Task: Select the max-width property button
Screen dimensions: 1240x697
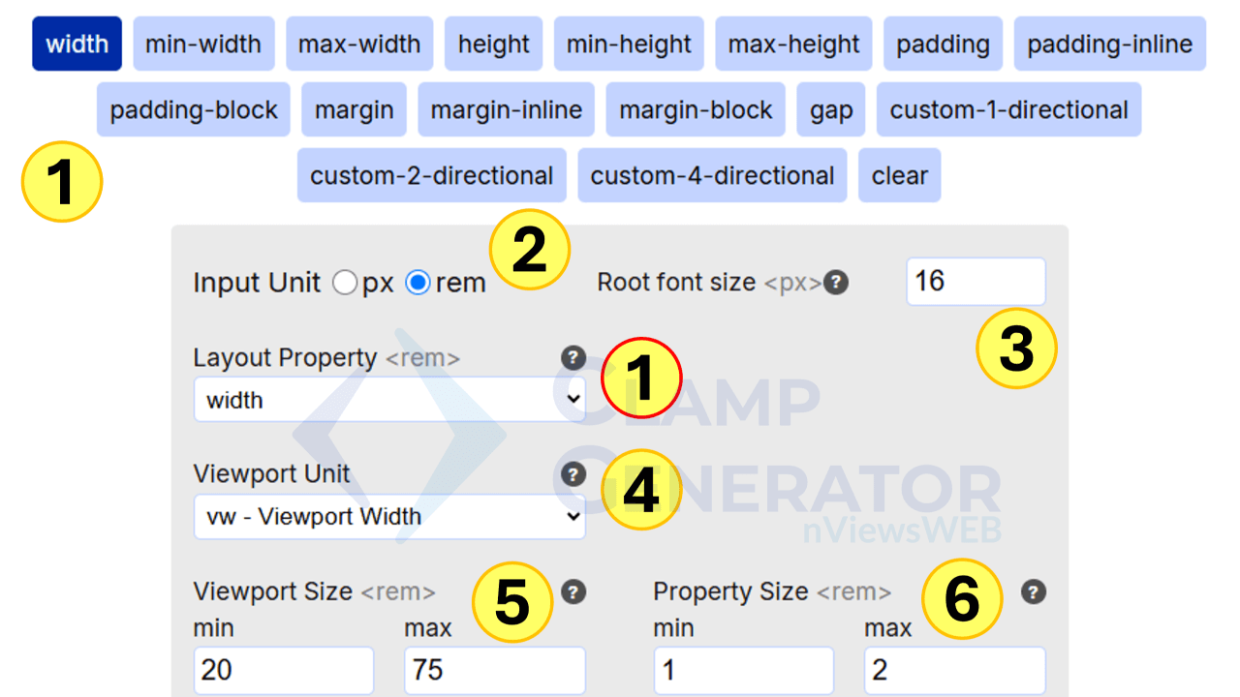Action: point(358,44)
